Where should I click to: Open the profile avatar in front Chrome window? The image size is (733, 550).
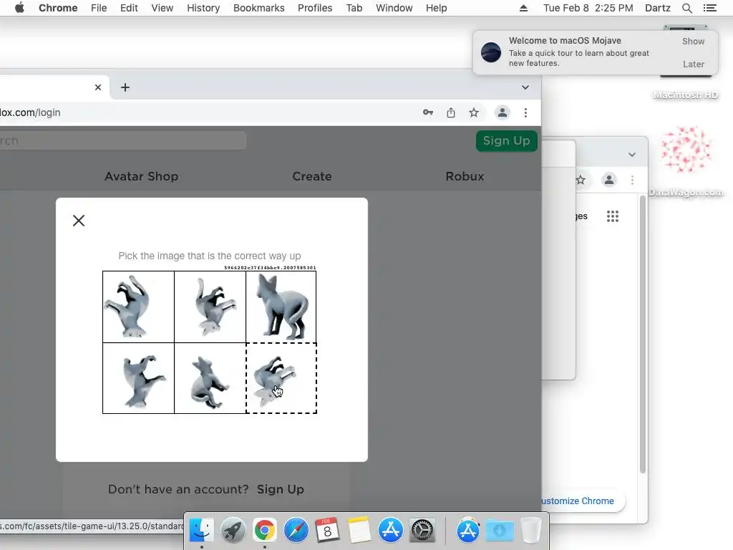point(502,112)
